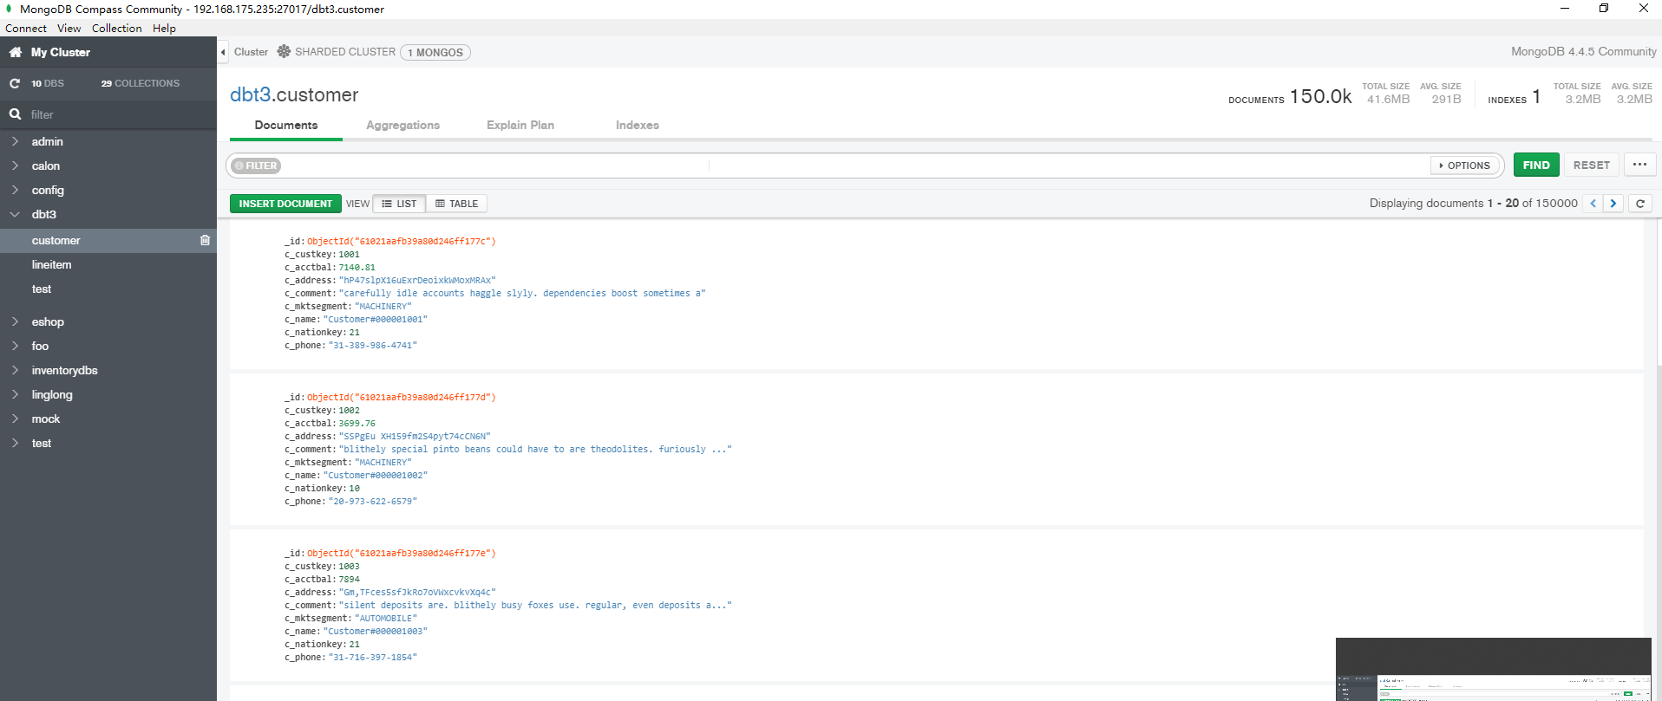This screenshot has width=1662, height=701.
Task: Switch to the Explain Plan tab
Action: coord(520,125)
